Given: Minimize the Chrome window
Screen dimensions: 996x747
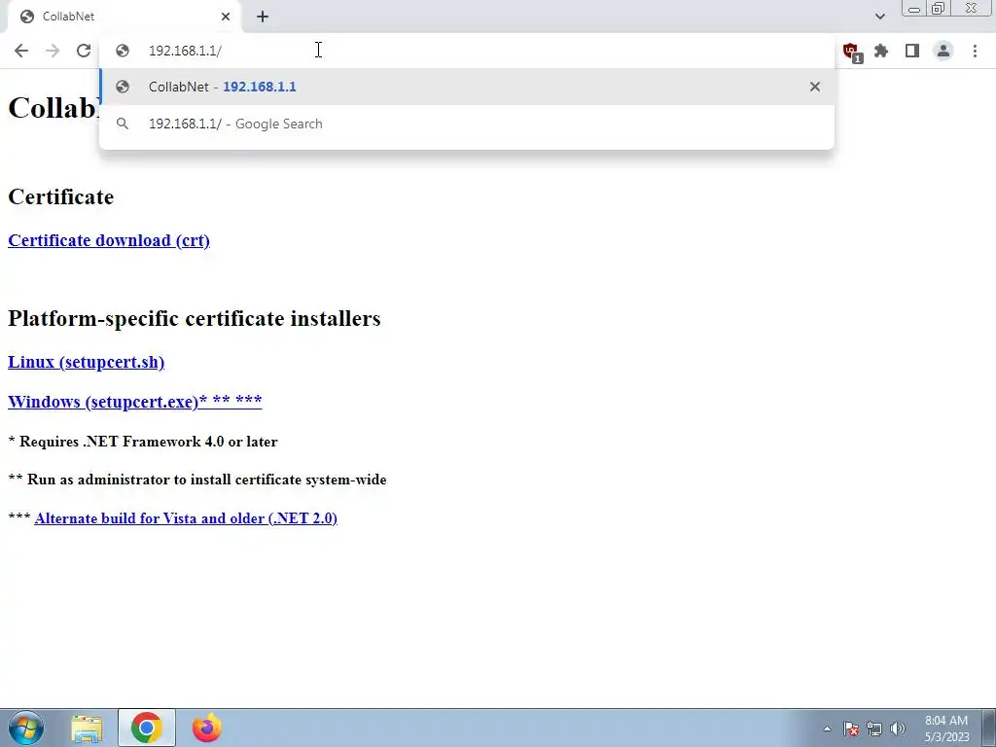Looking at the screenshot, I should click(x=914, y=9).
